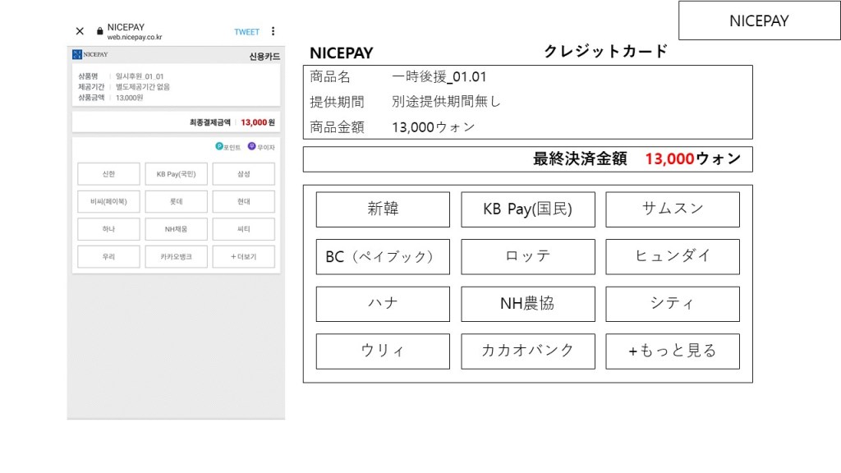Select the BC（ペイブック）box
The height and width of the screenshot is (473, 841).
(383, 257)
